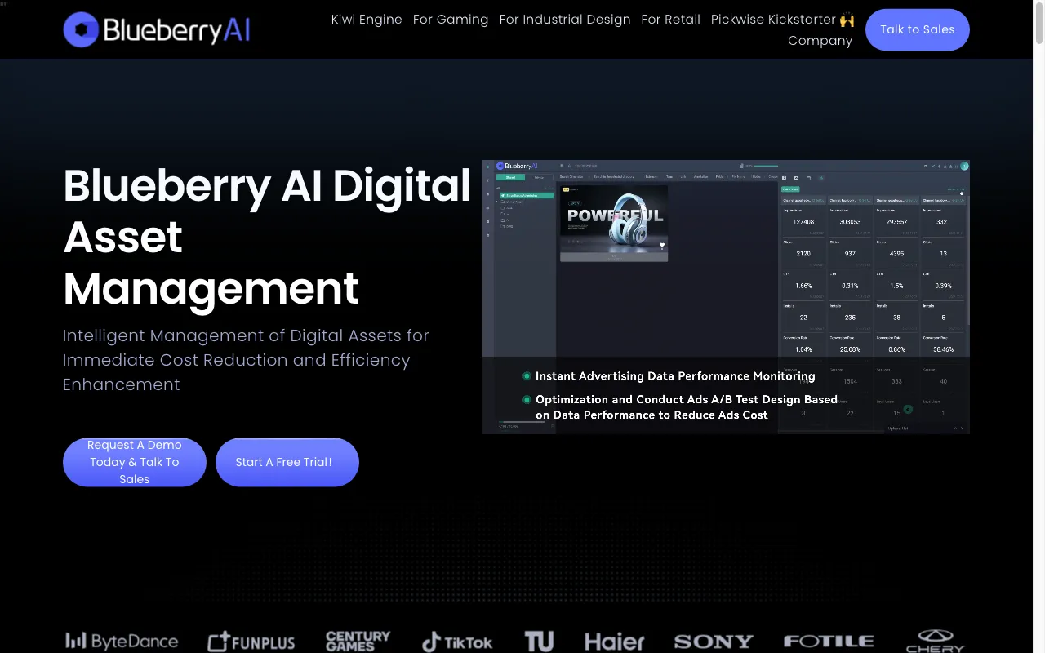Click the Century Games logo
The width and height of the screenshot is (1045, 653).
click(x=358, y=641)
